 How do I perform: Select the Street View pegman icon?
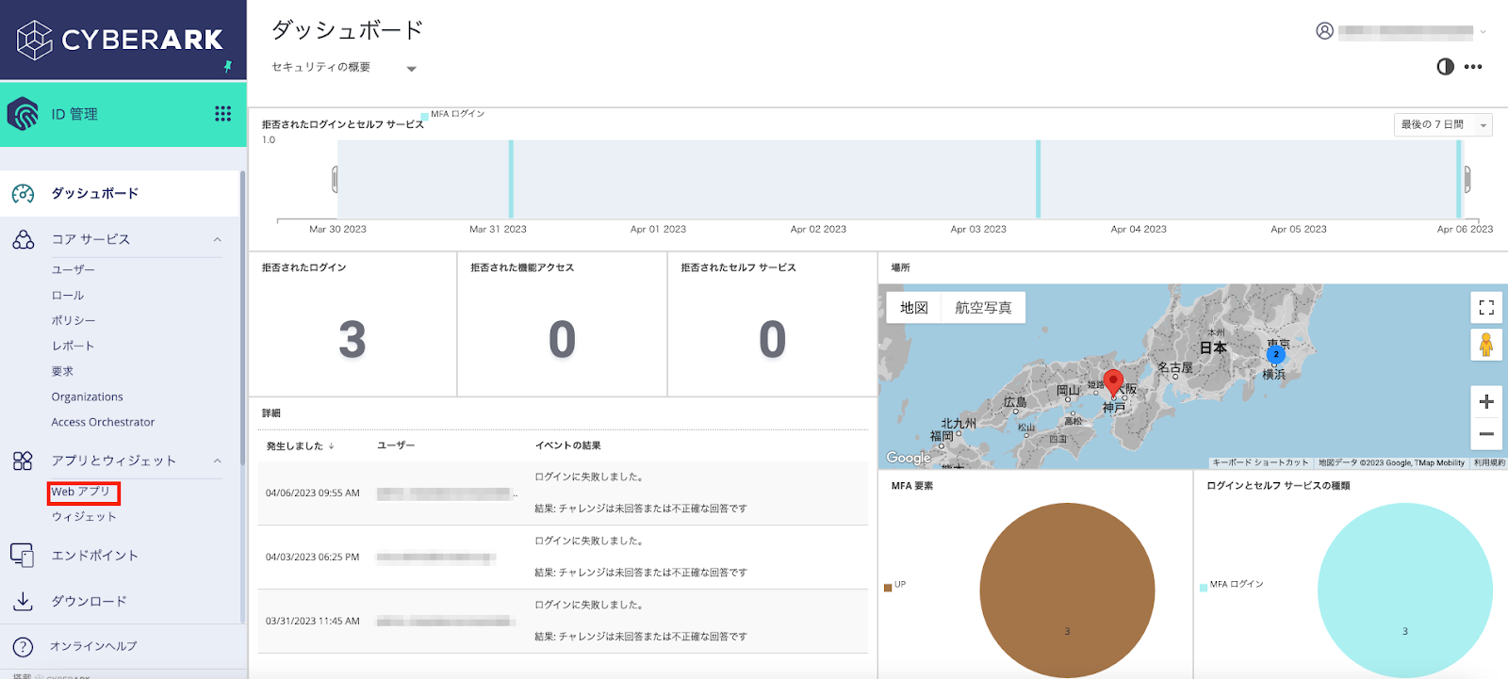(1485, 345)
